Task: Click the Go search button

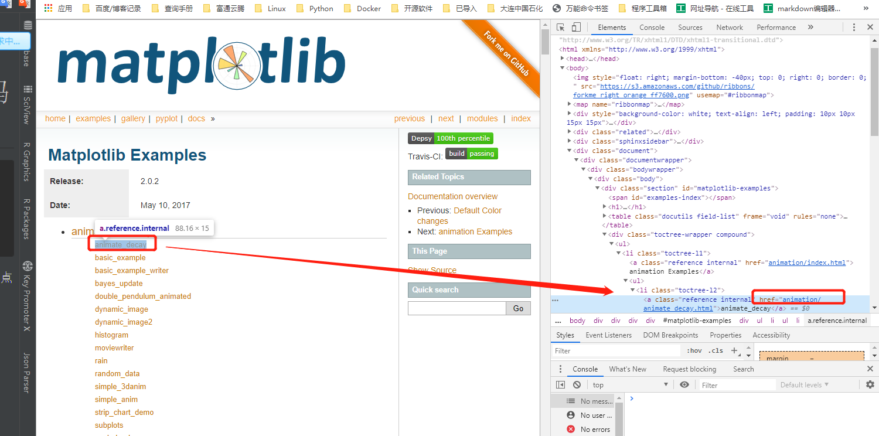Action: pyautogui.click(x=519, y=308)
